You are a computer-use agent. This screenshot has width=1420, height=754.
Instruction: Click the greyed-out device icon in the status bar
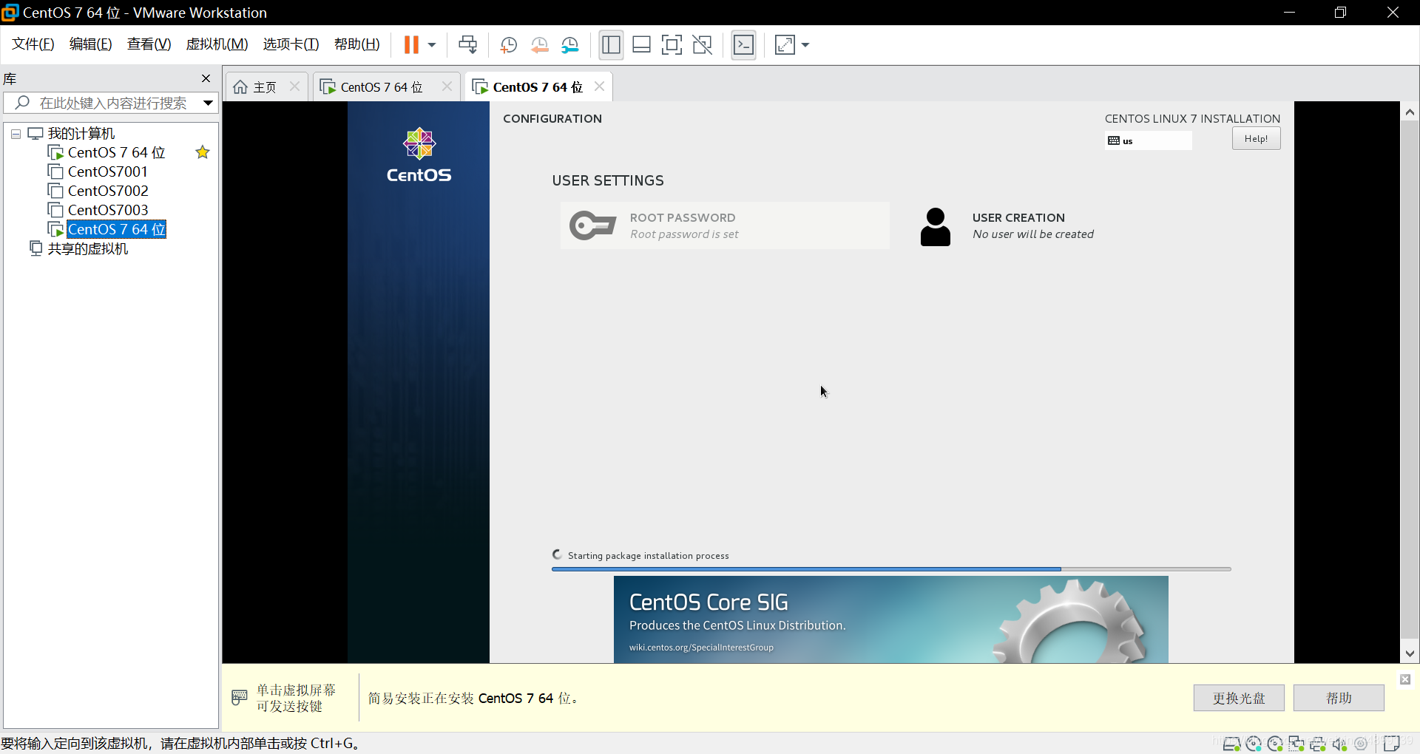pyautogui.click(x=1361, y=744)
